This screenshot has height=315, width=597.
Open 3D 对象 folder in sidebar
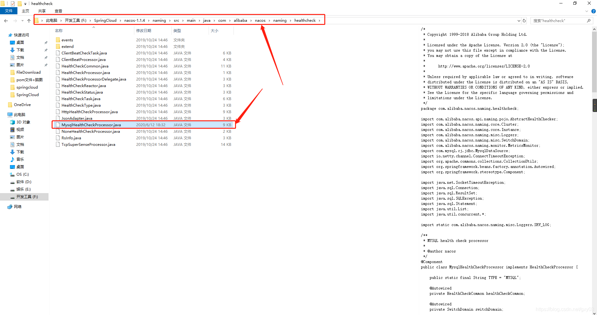coord(23,122)
